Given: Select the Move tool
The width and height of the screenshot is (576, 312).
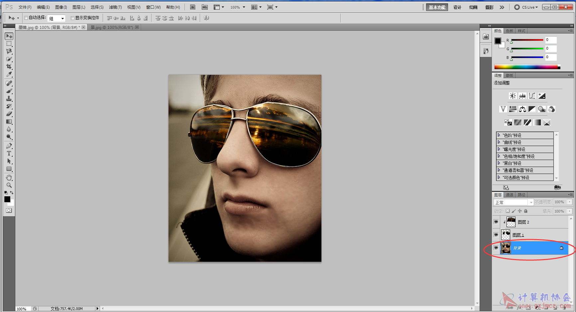Looking at the screenshot, I should (x=9, y=36).
